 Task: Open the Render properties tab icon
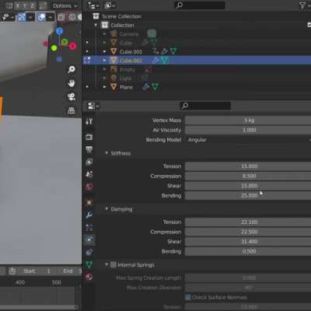click(x=89, y=137)
